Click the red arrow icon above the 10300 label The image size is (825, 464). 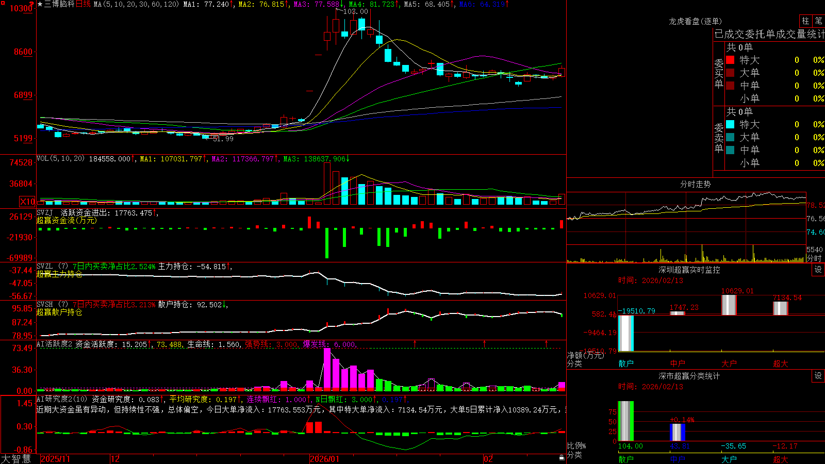32,3
